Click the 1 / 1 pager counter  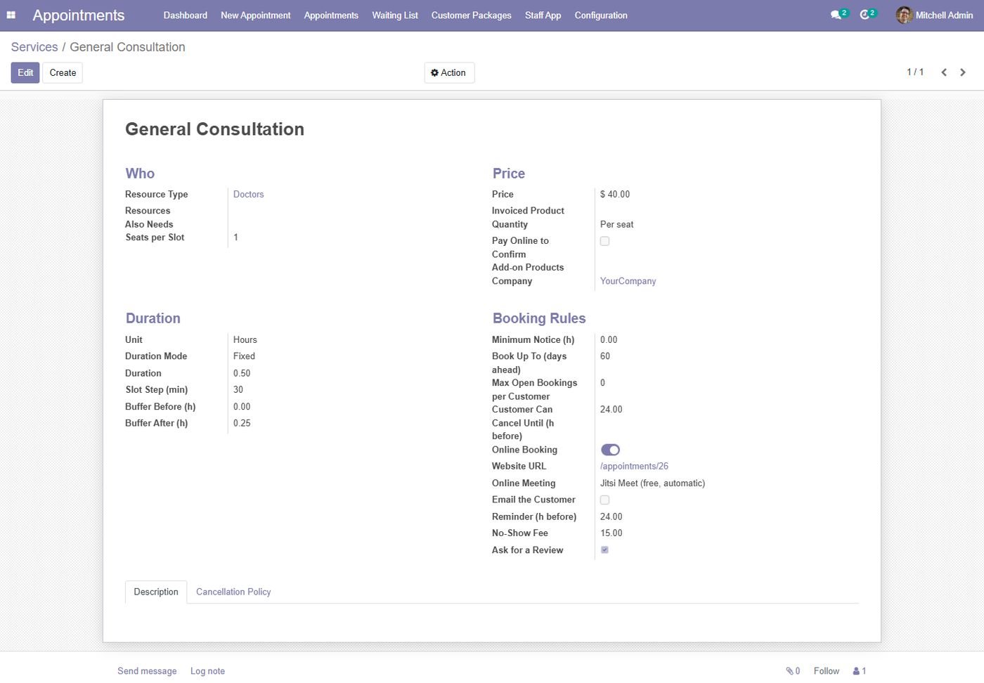coord(915,72)
